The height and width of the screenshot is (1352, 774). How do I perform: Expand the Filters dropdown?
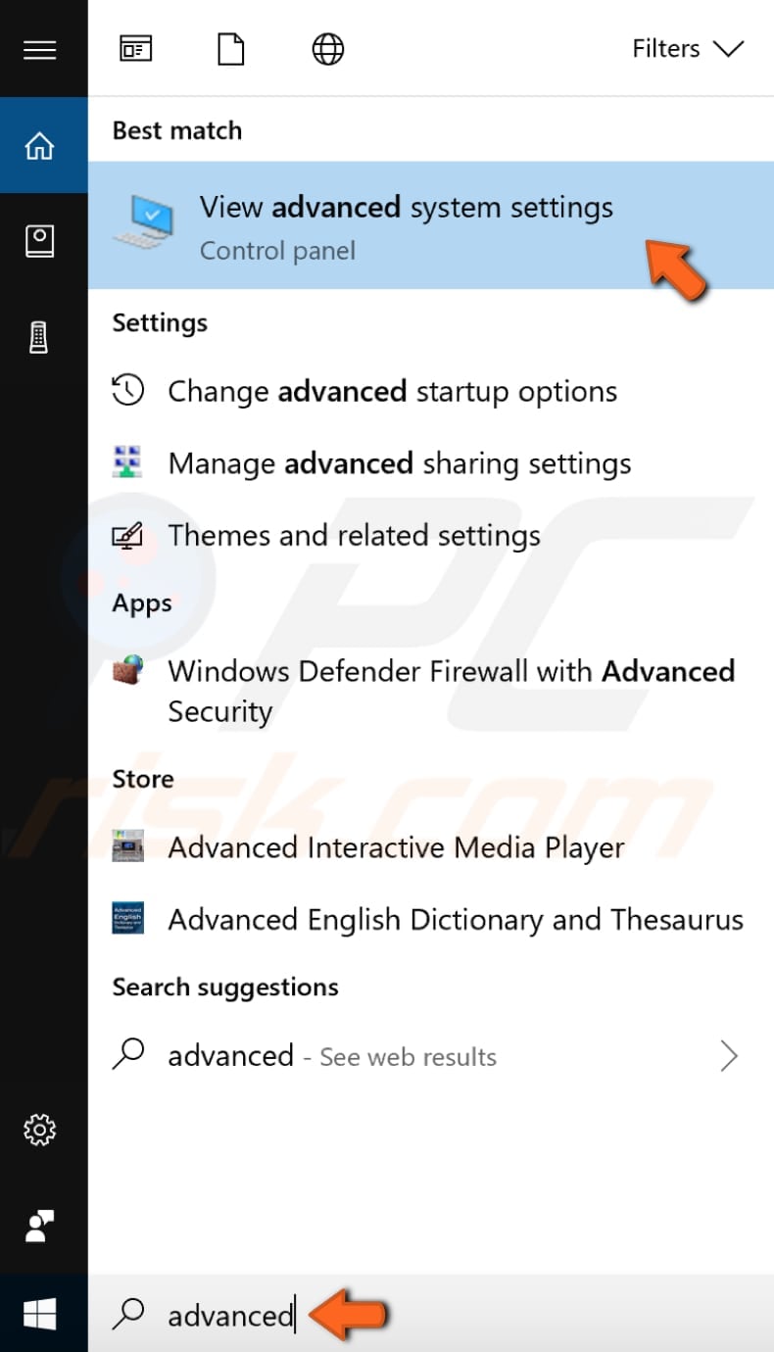click(x=688, y=49)
